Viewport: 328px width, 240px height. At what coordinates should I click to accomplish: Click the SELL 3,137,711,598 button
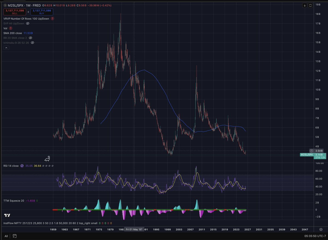tap(15, 12)
